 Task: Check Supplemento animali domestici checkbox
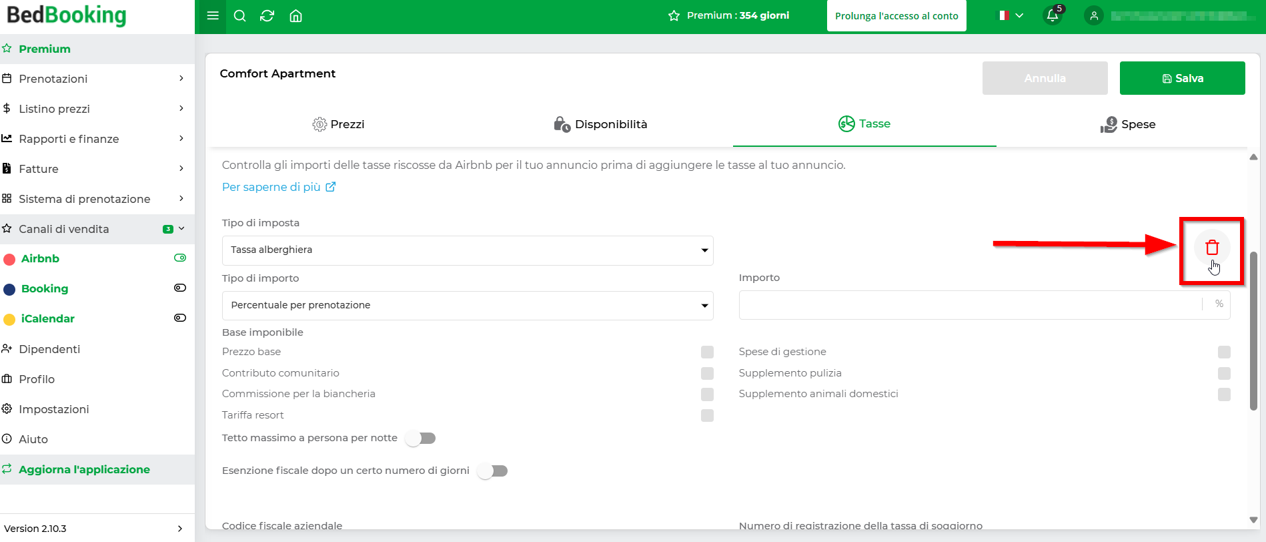[x=1224, y=394]
